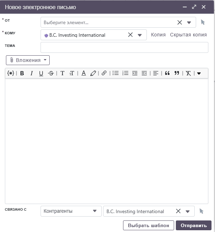This screenshot has height=232, width=215.
Task: Decrease the paragraph indent
Action: pos(144,73)
